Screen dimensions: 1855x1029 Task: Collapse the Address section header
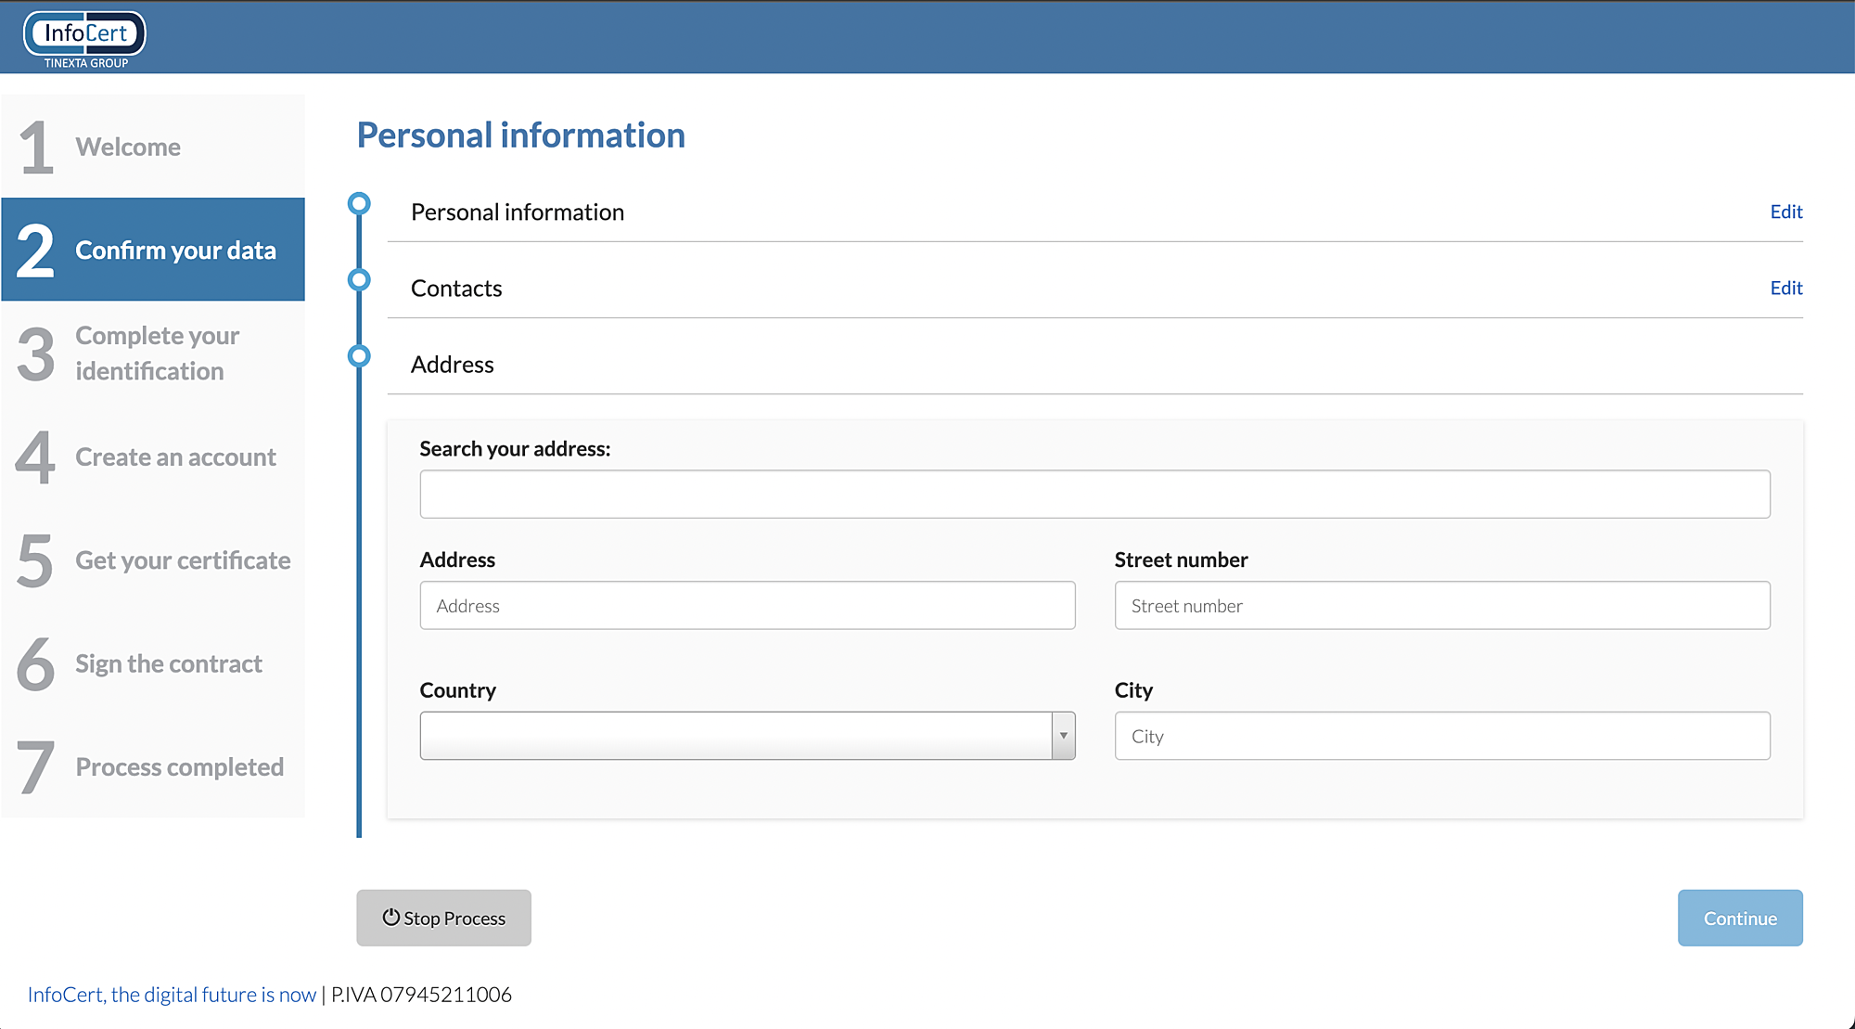click(x=452, y=365)
